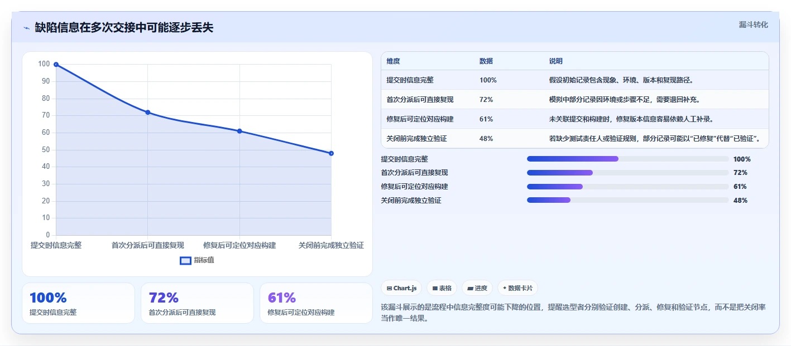Click the description starting with 模拟中部分记录

coord(625,100)
